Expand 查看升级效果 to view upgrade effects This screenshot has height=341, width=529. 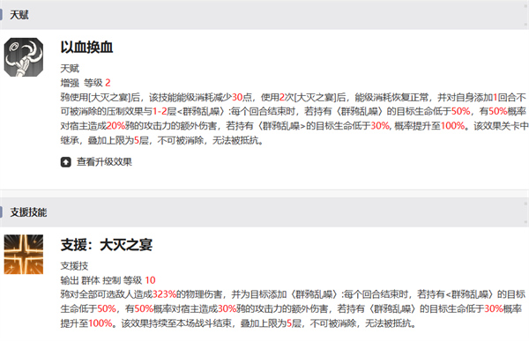(104, 162)
